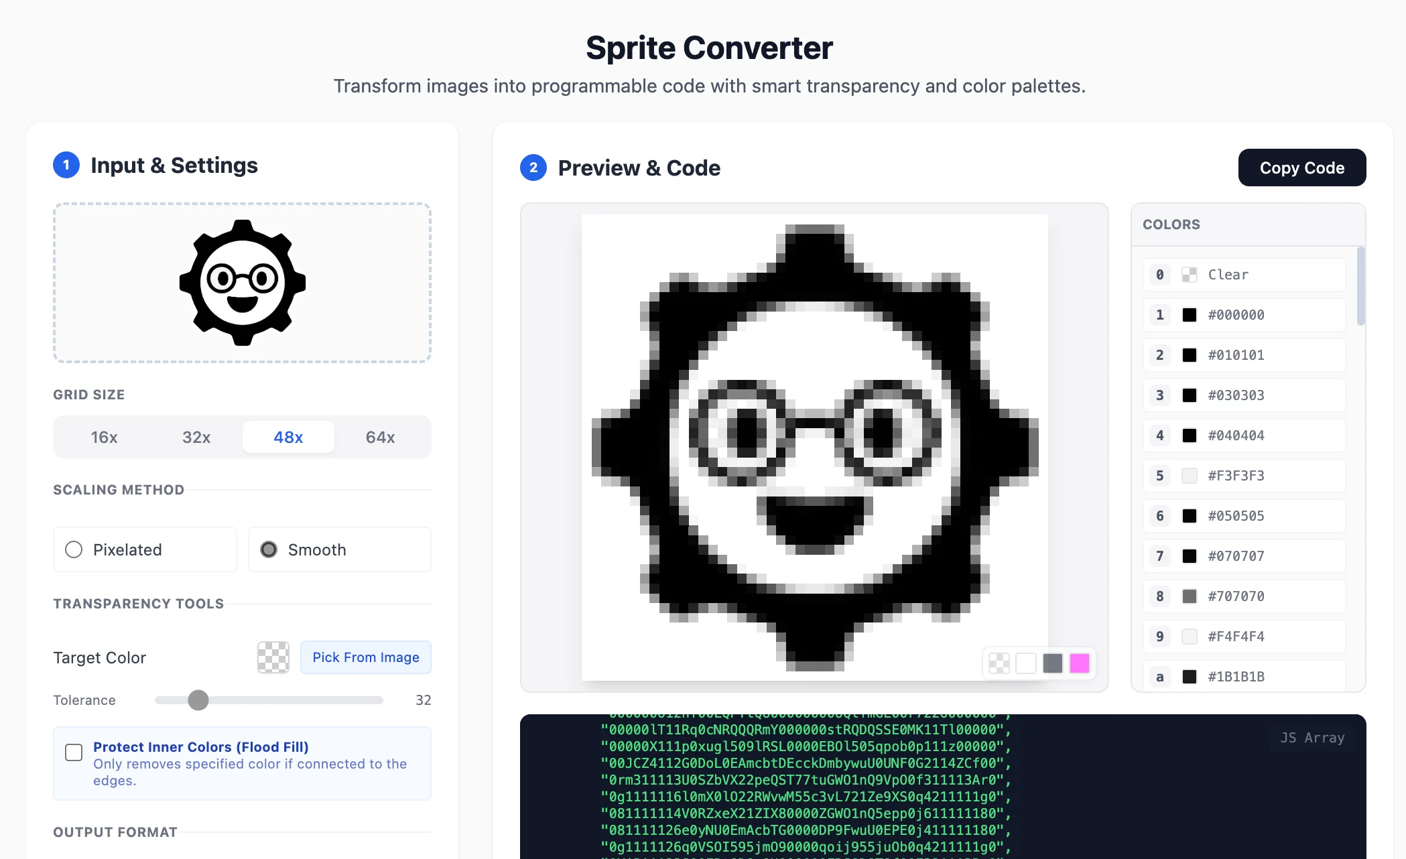Click the black swatch beside #000000
This screenshot has width=1406, height=859.
[1190, 314]
